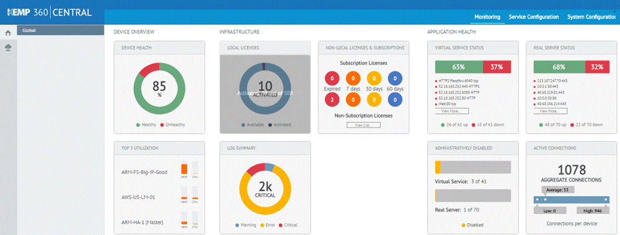Open the Service Configuration tab
Viewport: 620px width, 235px height.
pyautogui.click(x=533, y=17)
